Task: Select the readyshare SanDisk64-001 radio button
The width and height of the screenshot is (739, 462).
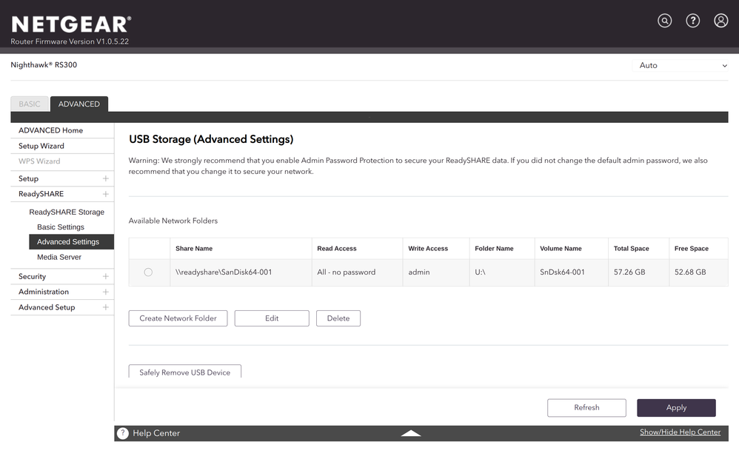Action: 148,272
